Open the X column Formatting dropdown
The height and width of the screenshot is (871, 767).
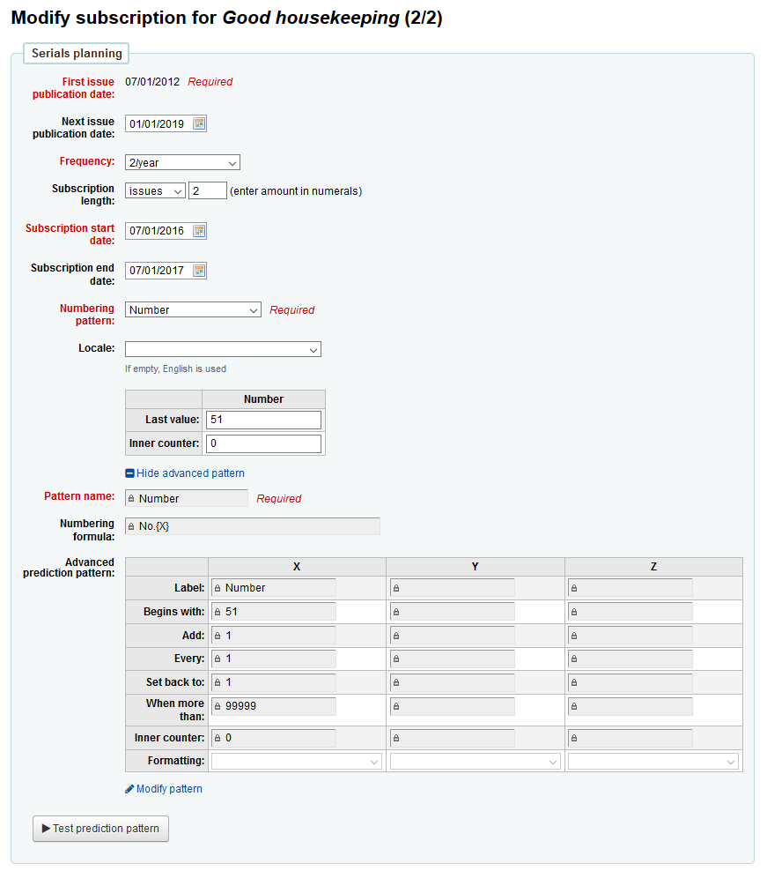tap(297, 762)
